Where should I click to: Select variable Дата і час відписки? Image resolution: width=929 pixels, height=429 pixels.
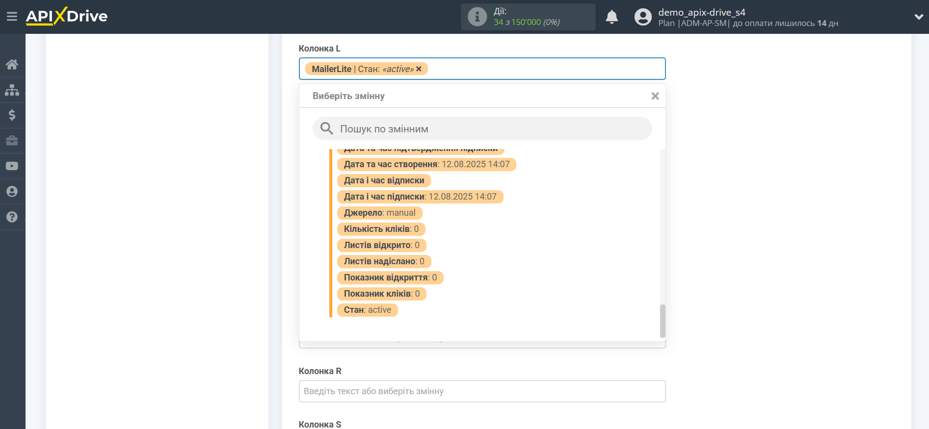[384, 180]
